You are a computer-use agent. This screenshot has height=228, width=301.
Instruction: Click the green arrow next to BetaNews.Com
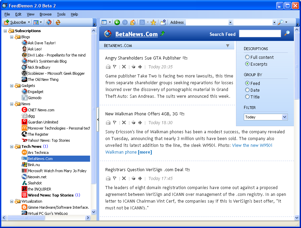[x=163, y=33]
